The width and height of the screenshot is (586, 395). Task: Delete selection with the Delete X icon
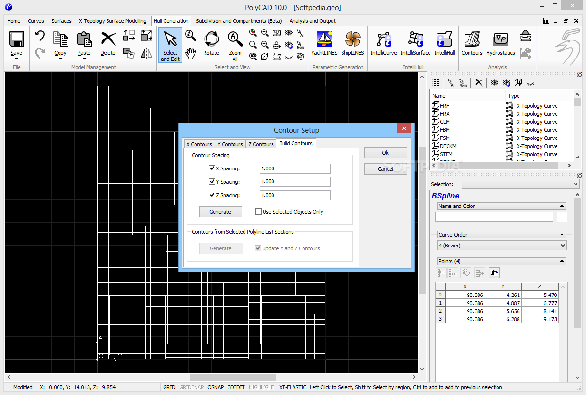coord(108,39)
